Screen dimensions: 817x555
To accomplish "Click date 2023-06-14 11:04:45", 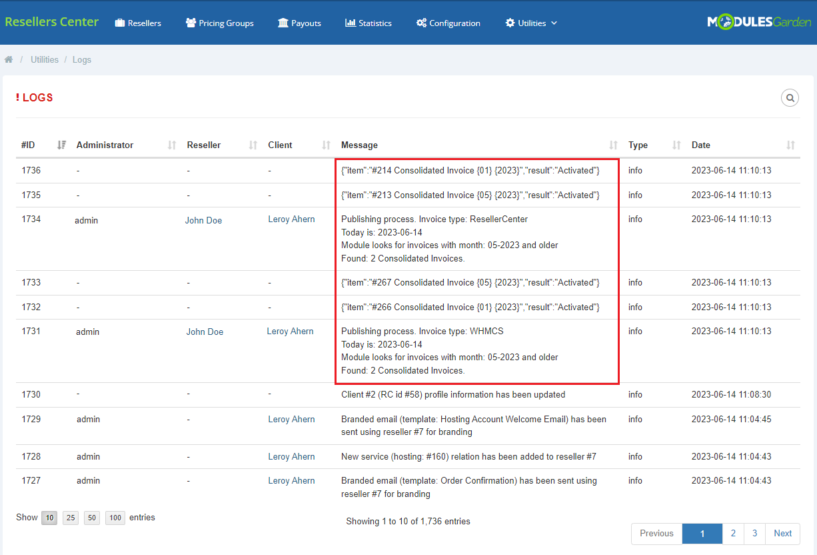I will coord(731,419).
